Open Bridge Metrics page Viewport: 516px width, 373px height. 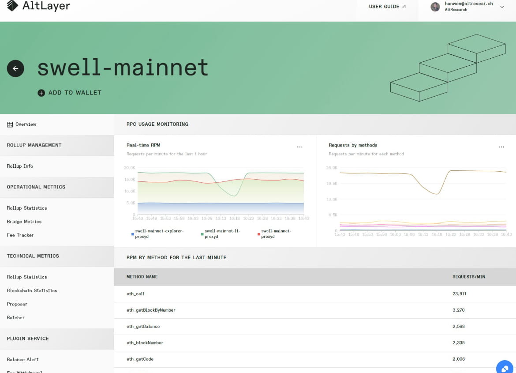tap(24, 222)
